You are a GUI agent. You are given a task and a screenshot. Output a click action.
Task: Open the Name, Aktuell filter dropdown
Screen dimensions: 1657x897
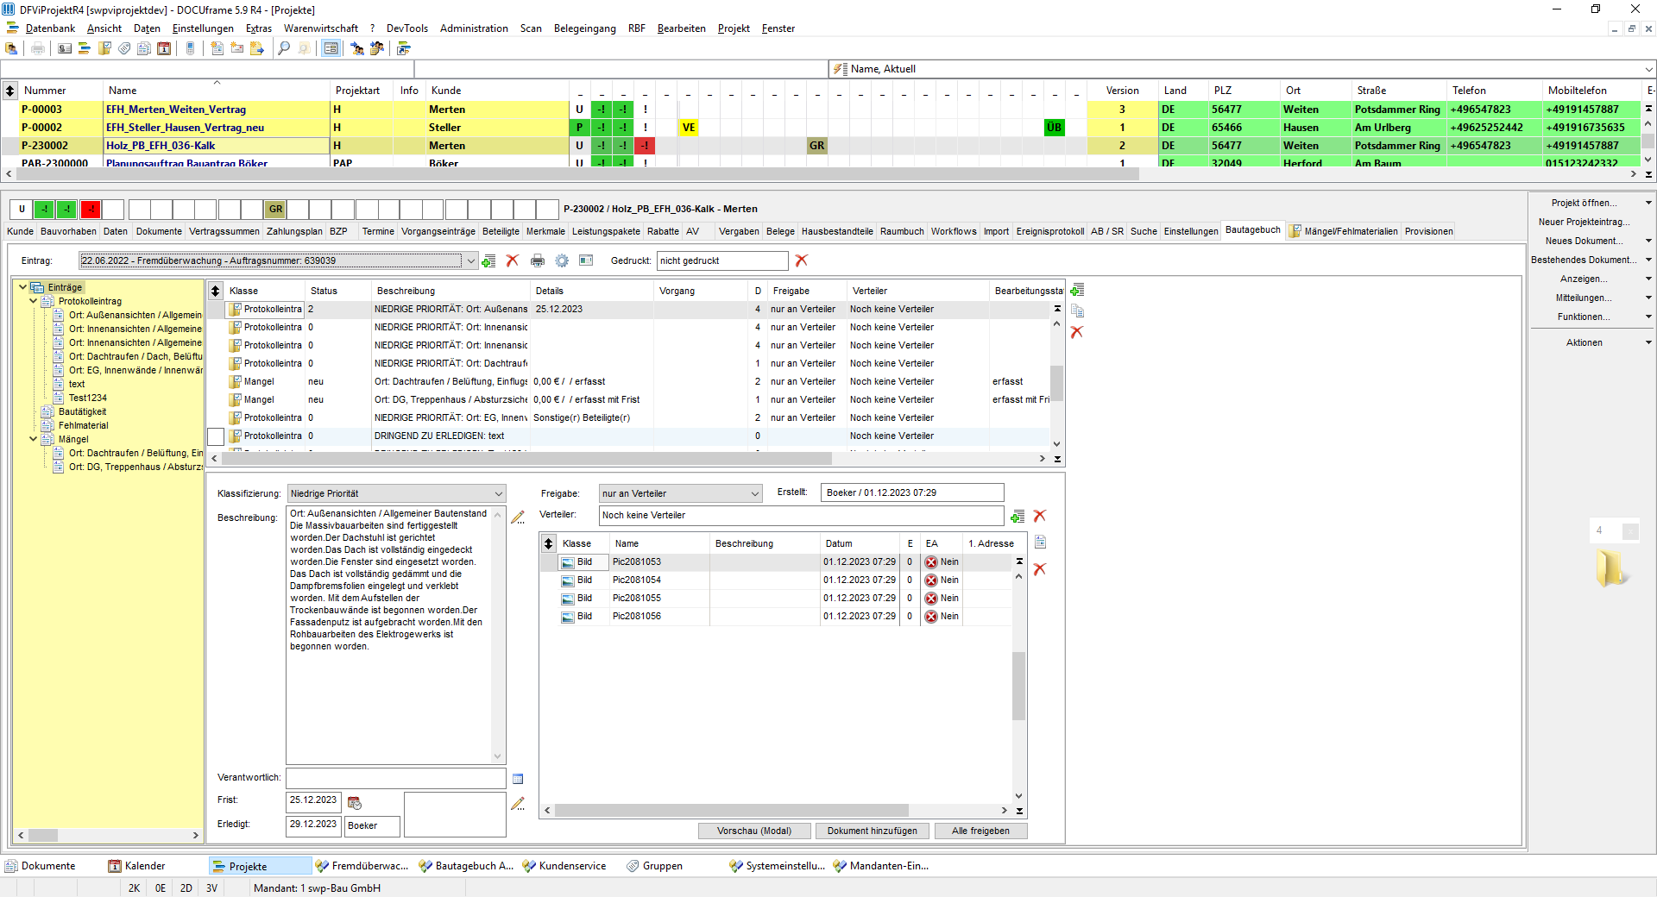(x=1648, y=69)
